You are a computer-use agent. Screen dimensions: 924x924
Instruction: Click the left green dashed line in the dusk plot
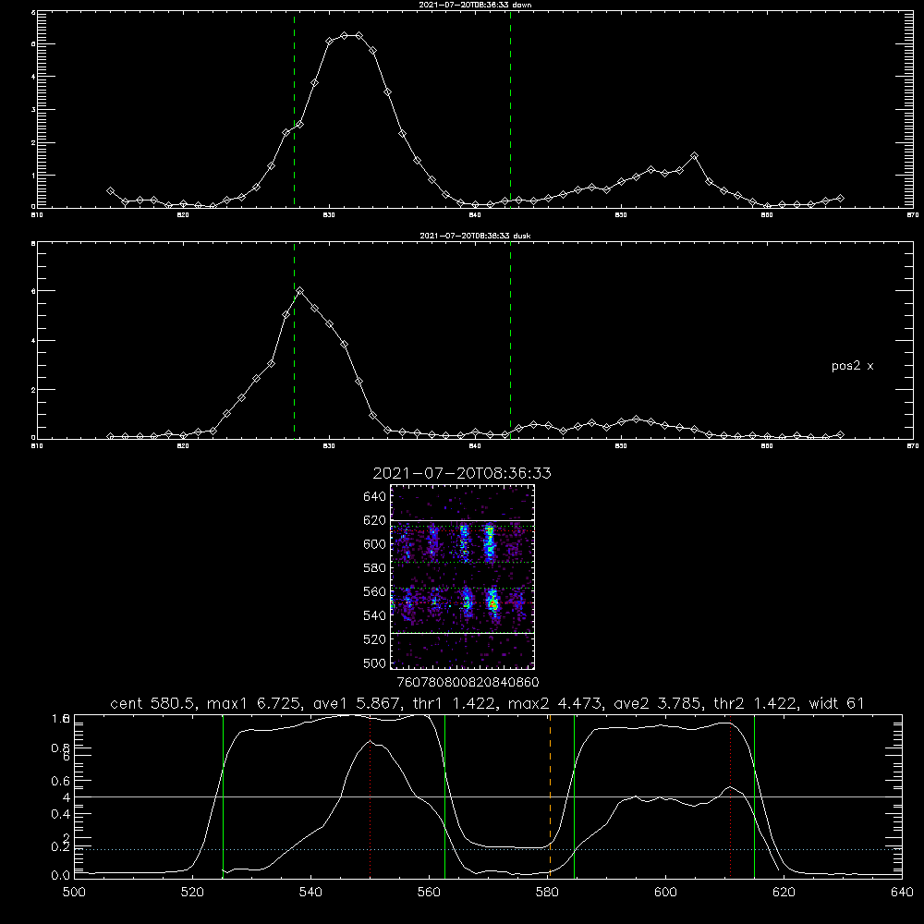[x=294, y=341]
